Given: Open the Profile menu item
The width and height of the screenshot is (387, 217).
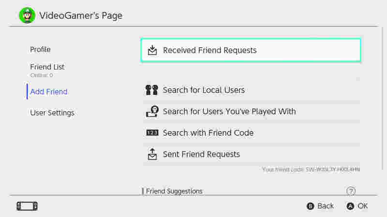Looking at the screenshot, I should coord(40,50).
